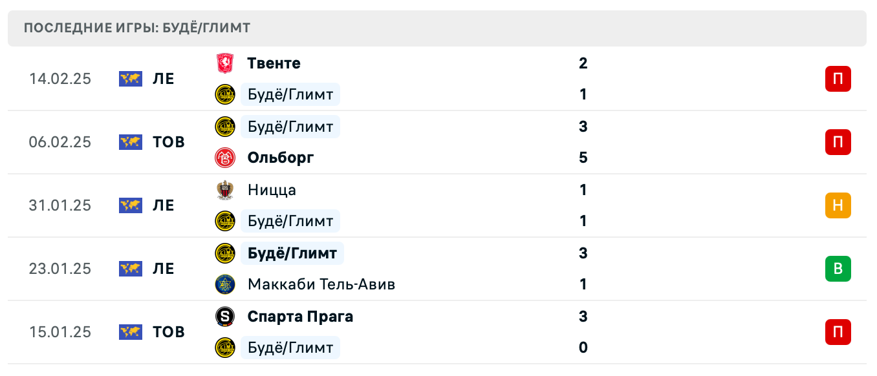The image size is (877, 376).
Task: Click the highlighted Будё/Глимт team name chip
Action: (292, 253)
